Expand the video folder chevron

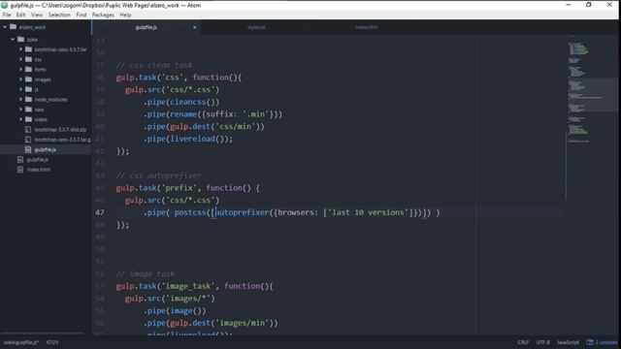tap(20, 119)
